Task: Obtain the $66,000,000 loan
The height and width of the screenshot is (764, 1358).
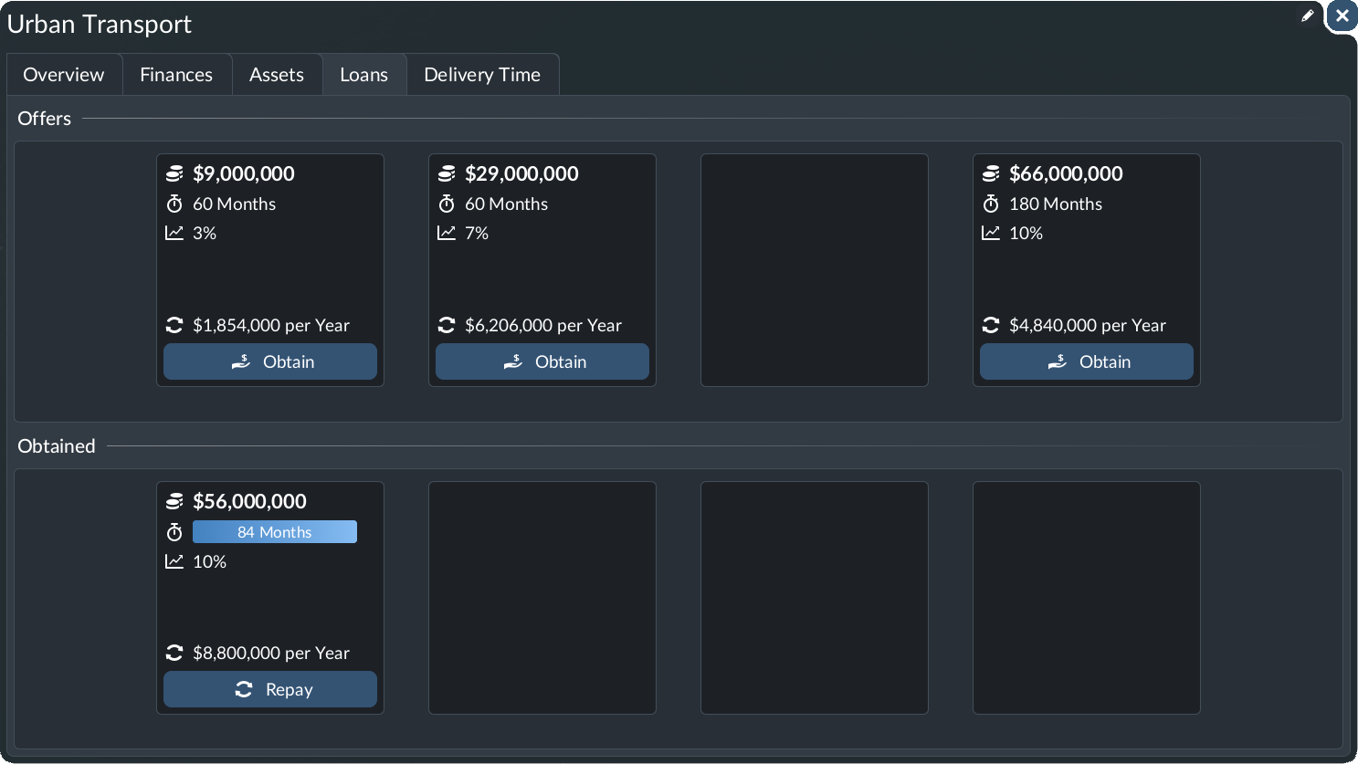Action: coord(1087,361)
